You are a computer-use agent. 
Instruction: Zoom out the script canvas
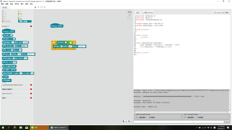coord(123,121)
